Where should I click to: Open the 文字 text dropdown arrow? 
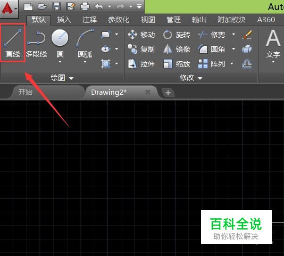coord(273,62)
